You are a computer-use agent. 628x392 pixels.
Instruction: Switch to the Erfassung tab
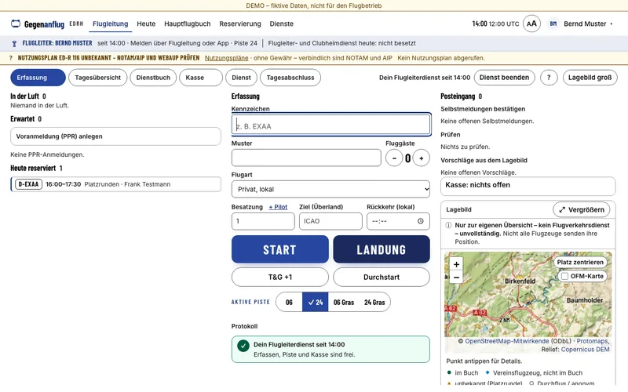[38, 78]
